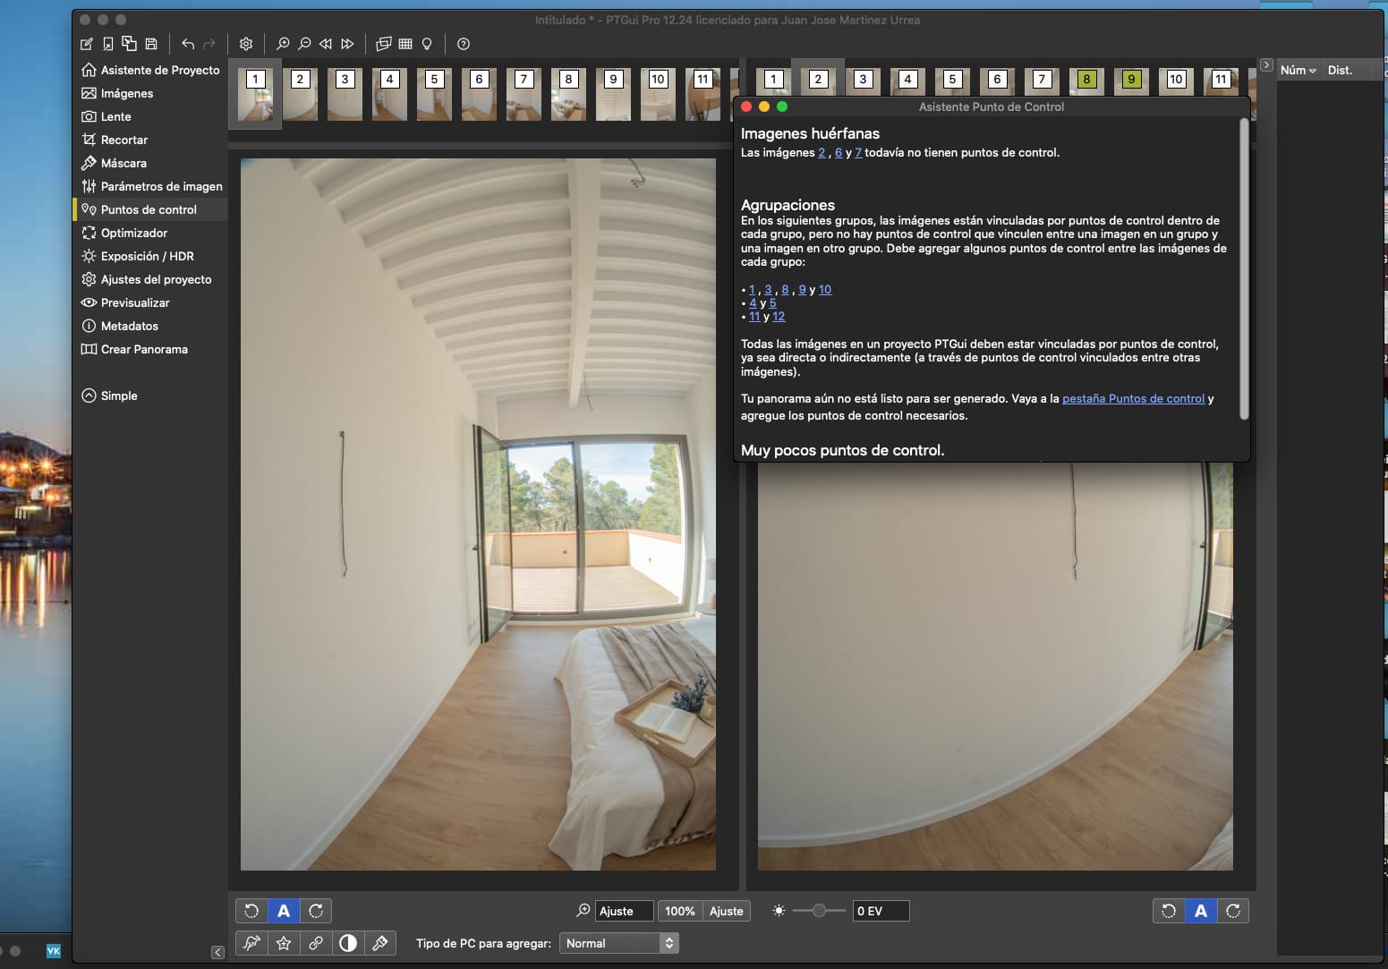Open 'Tipo de PC para agregar' dropdown
The width and height of the screenshot is (1388, 969).
pos(618,943)
